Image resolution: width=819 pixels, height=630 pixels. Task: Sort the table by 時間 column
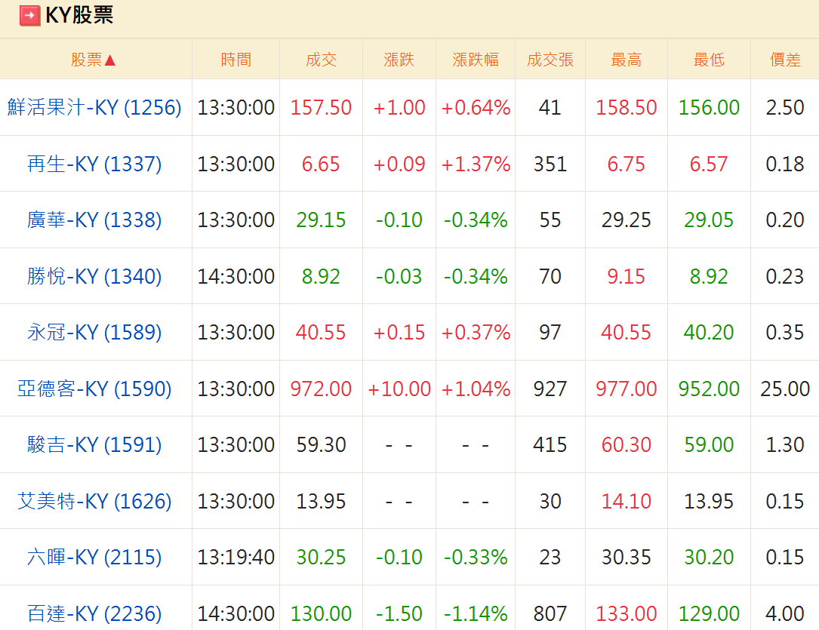[x=236, y=60]
